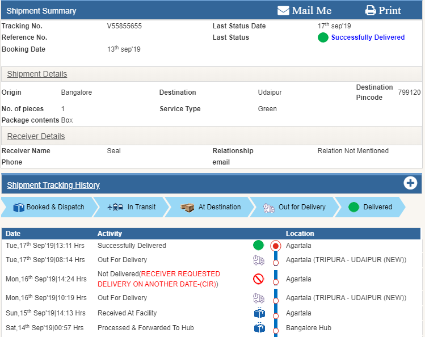Click box icon in Bangalore Hub row
Screen dimensions: 425x337
point(259,328)
